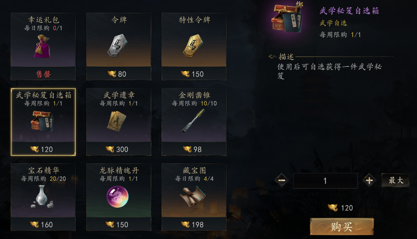Choose the 藏宝图 item priced at 198

point(194,197)
